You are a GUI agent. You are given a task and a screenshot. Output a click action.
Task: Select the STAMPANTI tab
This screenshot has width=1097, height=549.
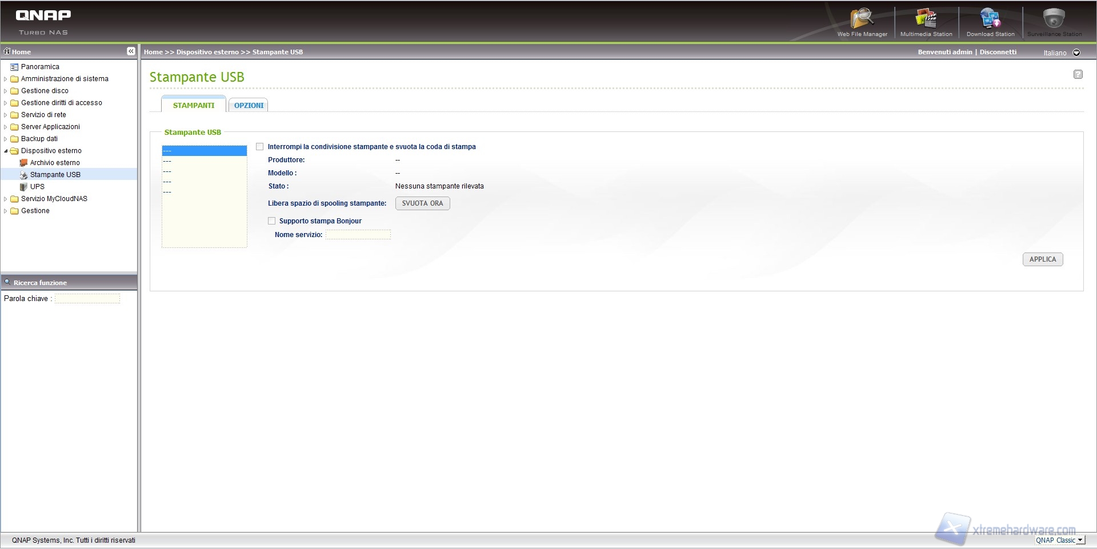[x=194, y=106]
